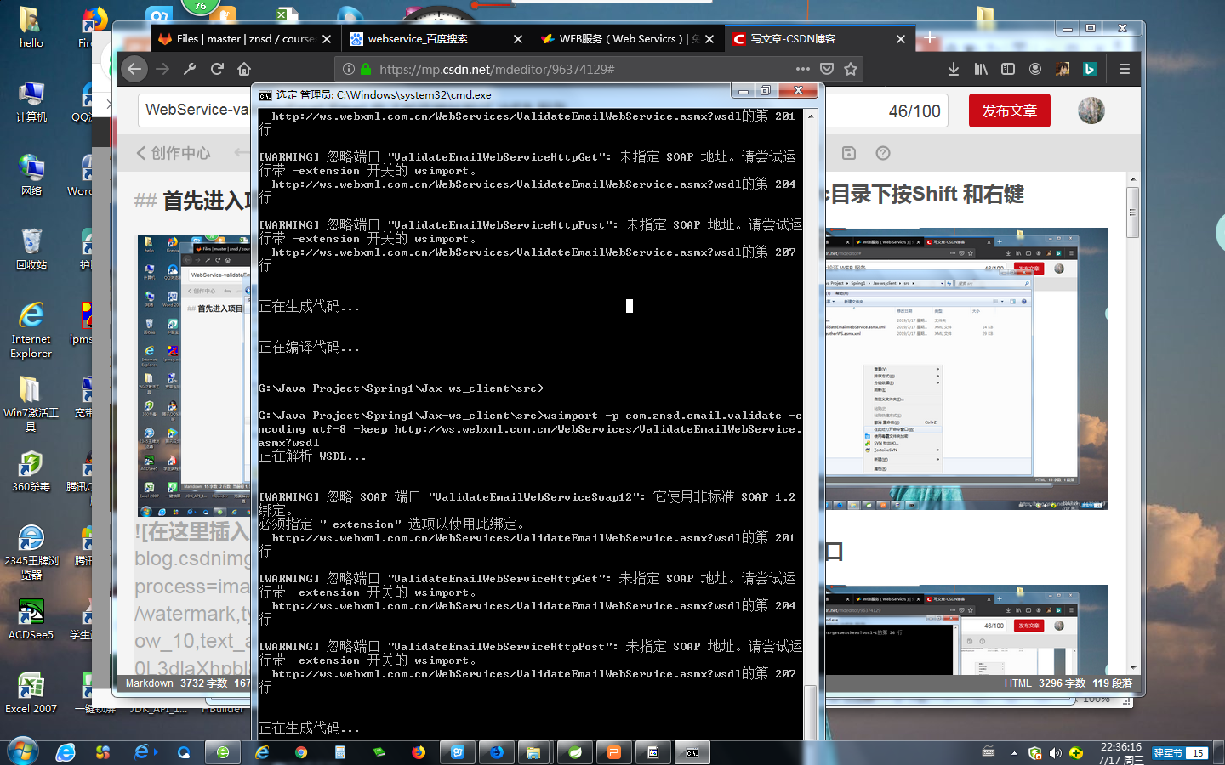Select the Excel 2007 desktop shortcut

[x=31, y=693]
